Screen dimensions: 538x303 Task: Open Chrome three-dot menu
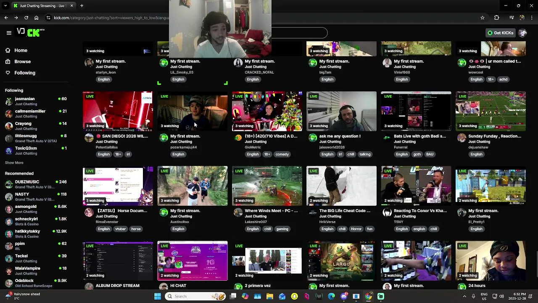click(532, 18)
